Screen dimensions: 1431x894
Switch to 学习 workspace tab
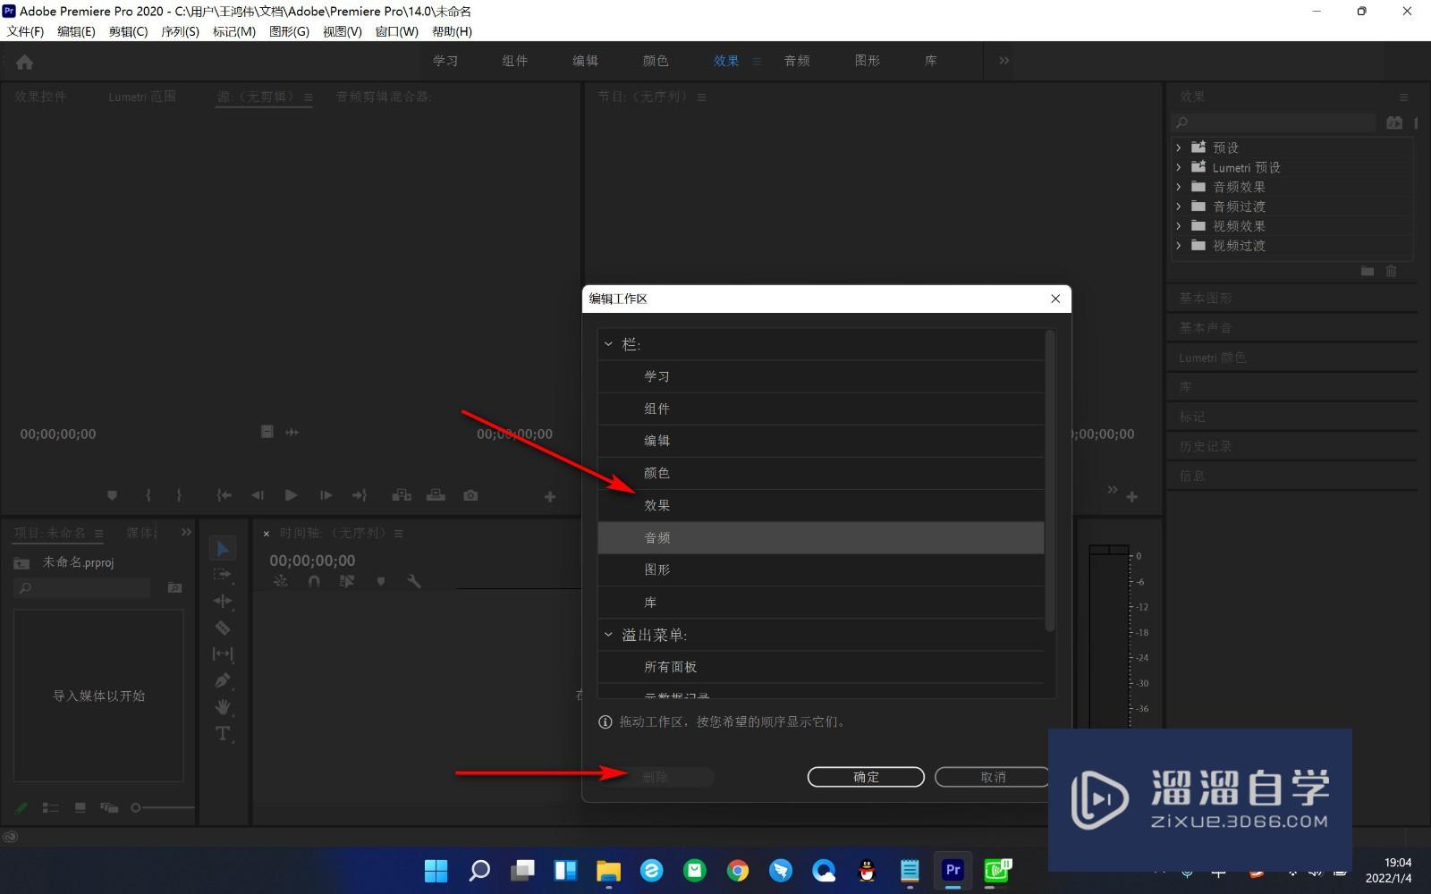click(x=445, y=61)
